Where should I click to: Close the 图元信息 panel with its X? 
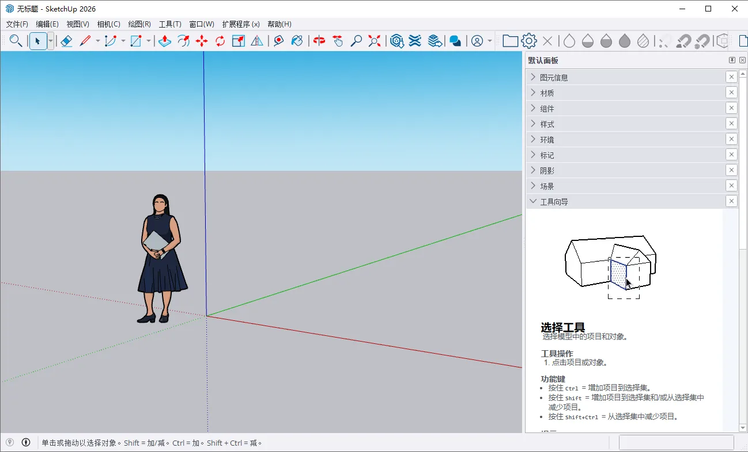click(x=731, y=77)
